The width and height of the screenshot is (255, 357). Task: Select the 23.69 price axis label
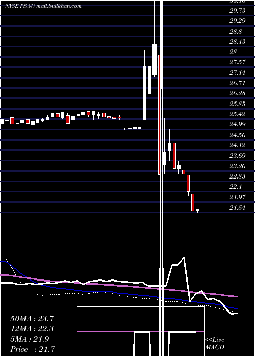click(x=238, y=156)
